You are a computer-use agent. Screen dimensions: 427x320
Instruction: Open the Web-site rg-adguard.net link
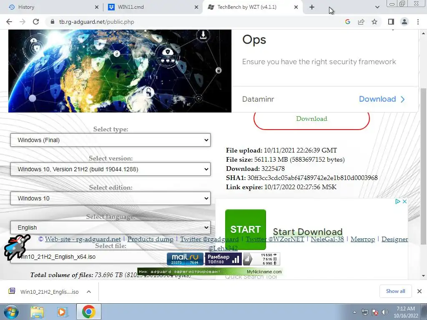(83, 239)
